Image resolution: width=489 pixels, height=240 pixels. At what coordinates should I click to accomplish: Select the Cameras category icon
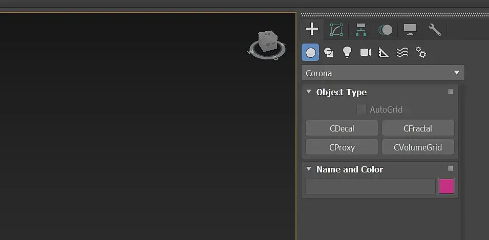[366, 52]
